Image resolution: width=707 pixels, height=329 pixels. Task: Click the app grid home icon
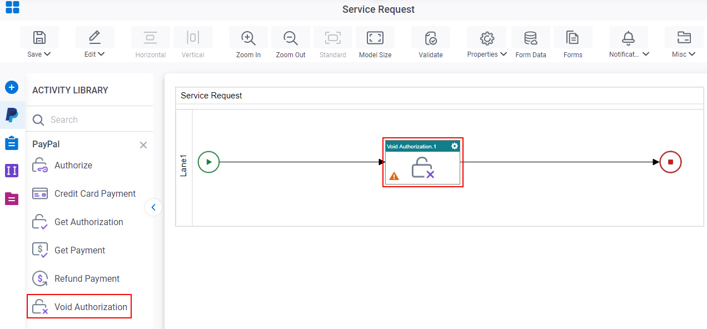pyautogui.click(x=12, y=7)
